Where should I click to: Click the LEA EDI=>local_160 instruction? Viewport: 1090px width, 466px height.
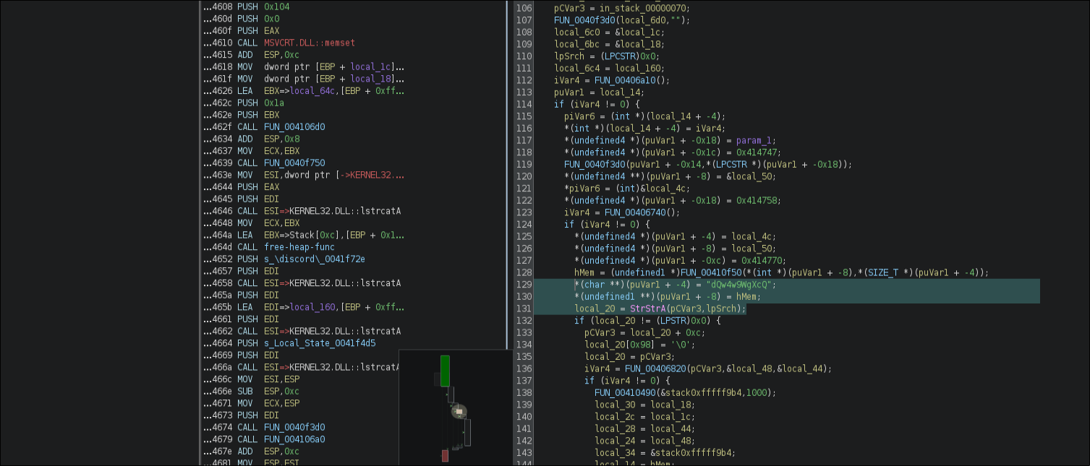tap(304, 307)
